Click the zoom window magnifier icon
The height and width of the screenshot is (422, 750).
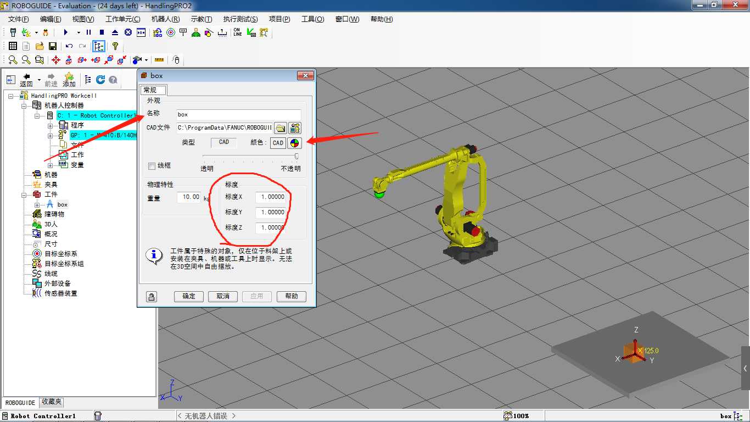[40, 60]
